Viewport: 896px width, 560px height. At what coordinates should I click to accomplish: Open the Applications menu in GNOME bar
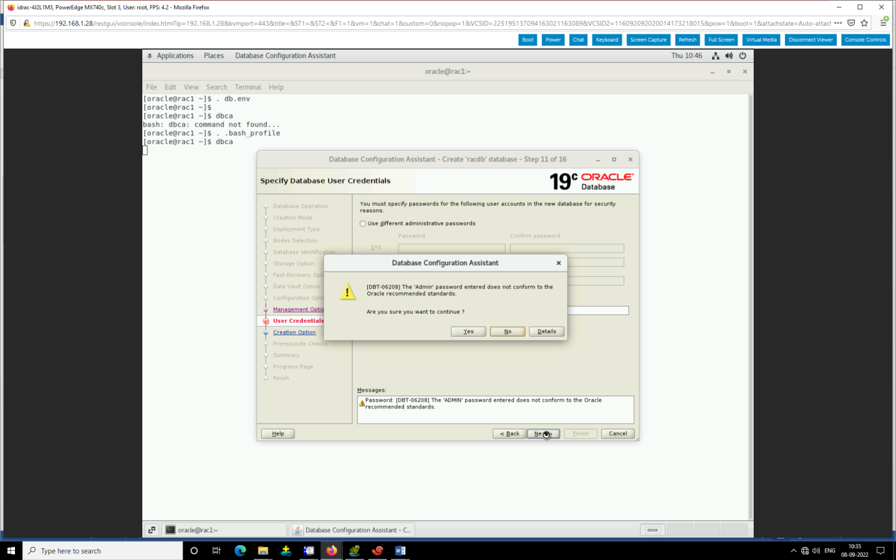175,56
